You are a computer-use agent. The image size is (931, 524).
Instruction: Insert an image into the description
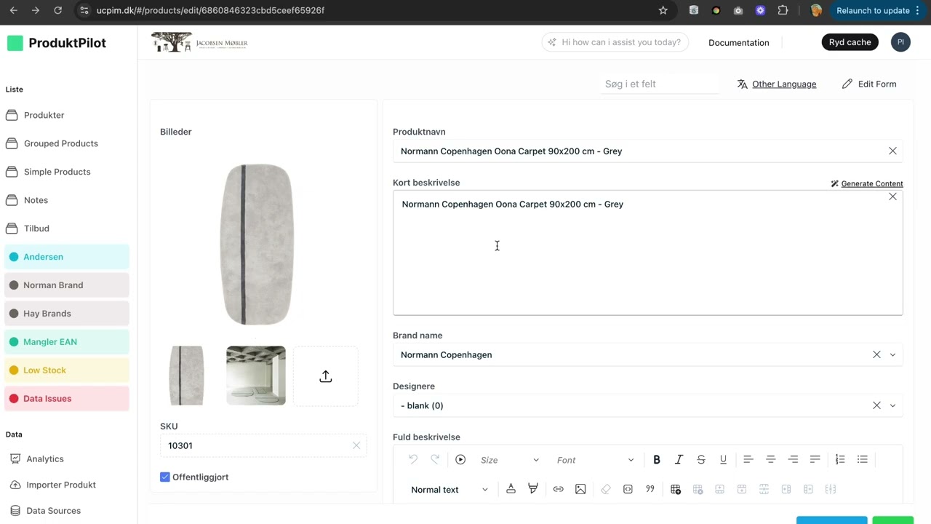pyautogui.click(x=580, y=489)
